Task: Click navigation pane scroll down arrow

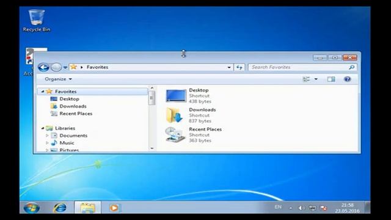Action: point(152,148)
